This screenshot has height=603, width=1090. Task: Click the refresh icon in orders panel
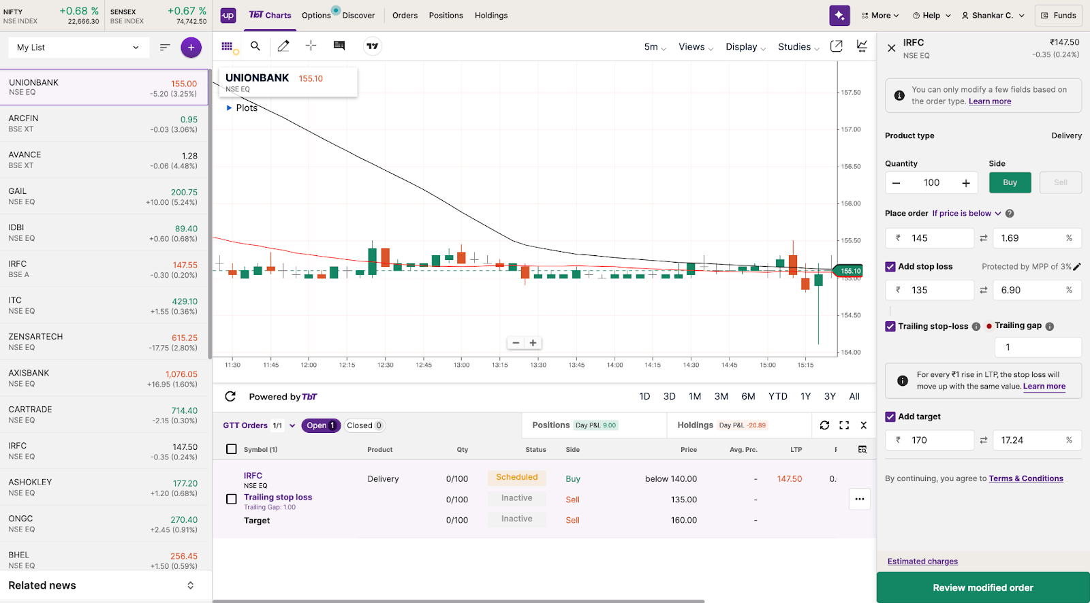click(x=824, y=425)
